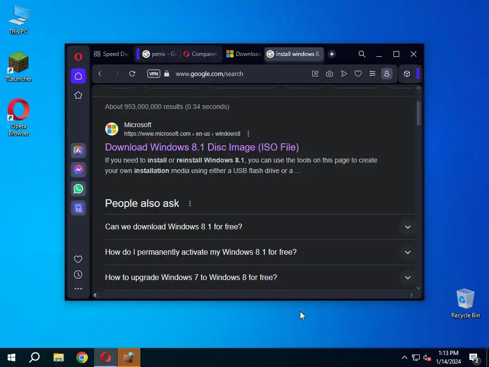Search open tabs with magnifier icon
The height and width of the screenshot is (367, 489).
point(362,54)
